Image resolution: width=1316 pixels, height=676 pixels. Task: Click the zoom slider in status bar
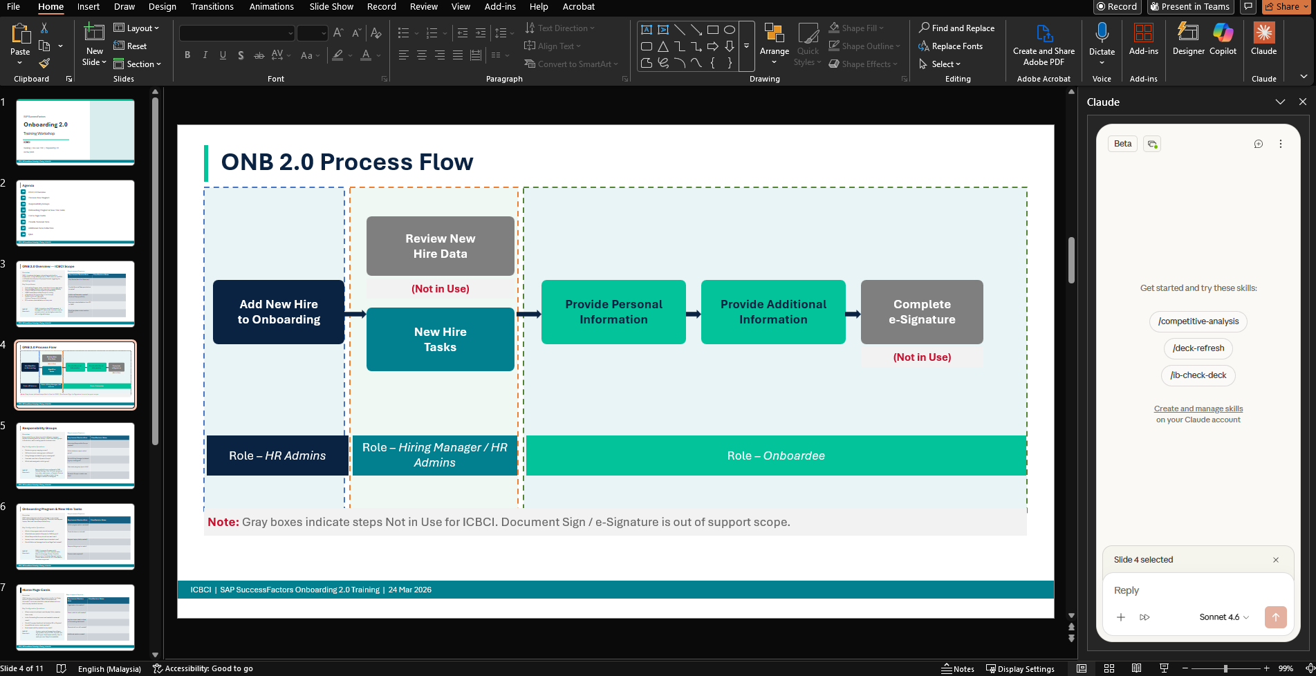point(1225,668)
